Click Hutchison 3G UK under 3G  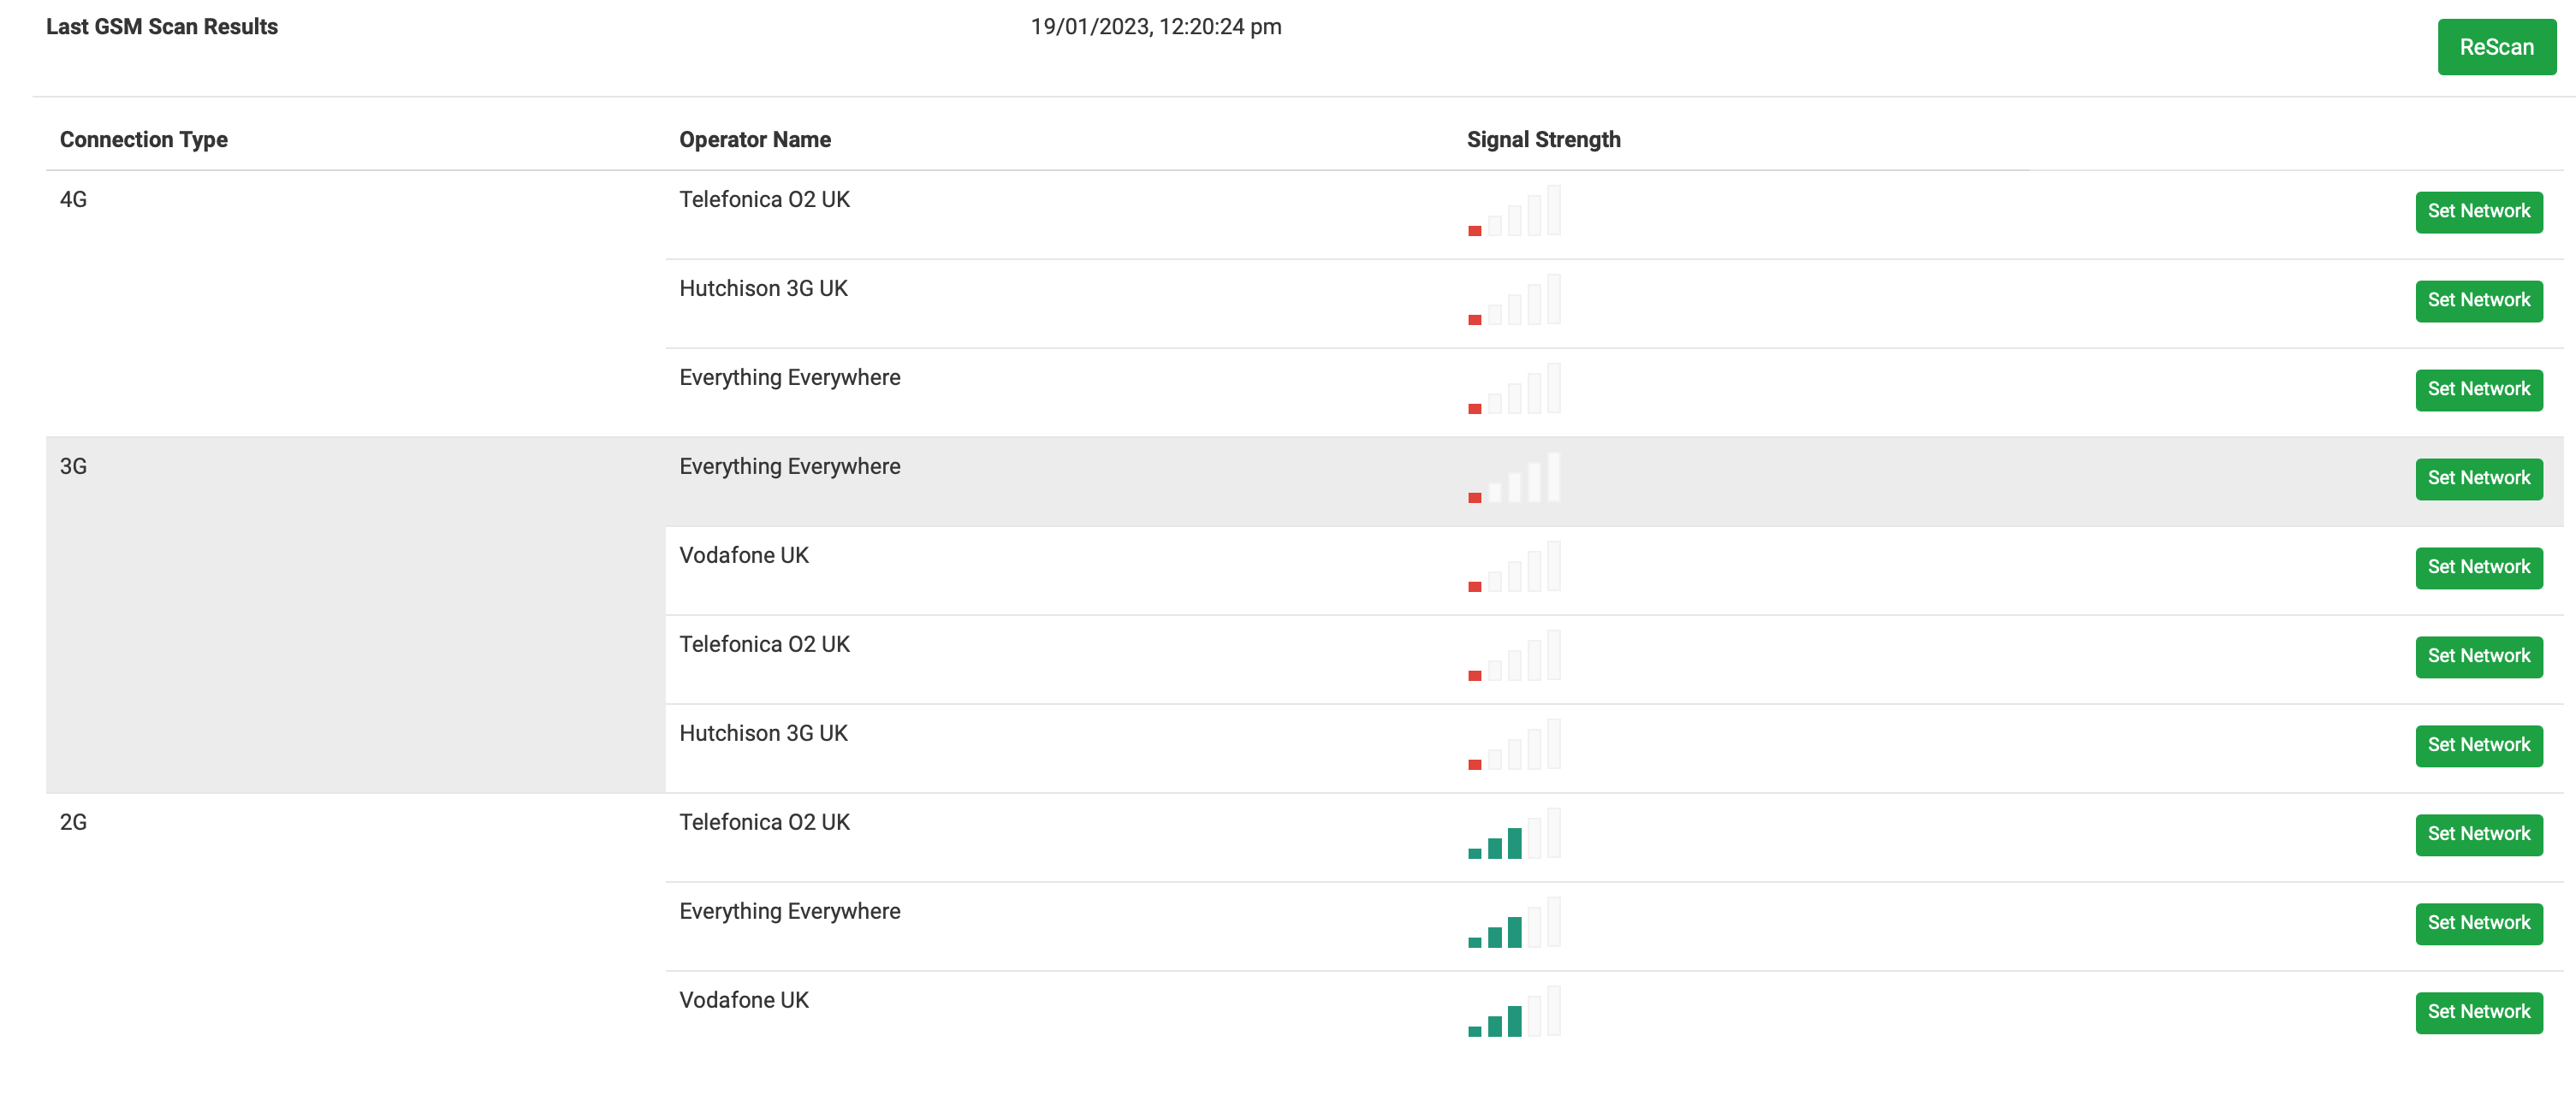coord(763,734)
